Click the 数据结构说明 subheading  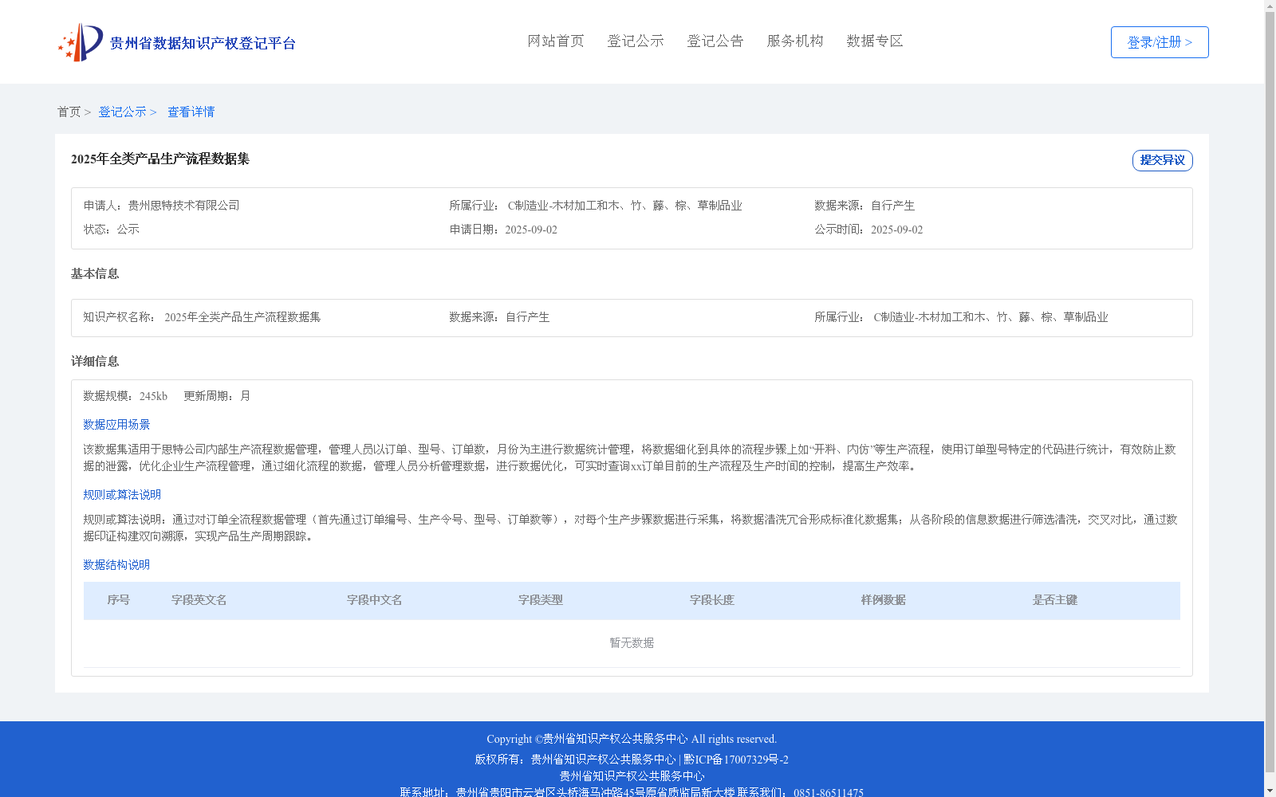click(x=116, y=565)
